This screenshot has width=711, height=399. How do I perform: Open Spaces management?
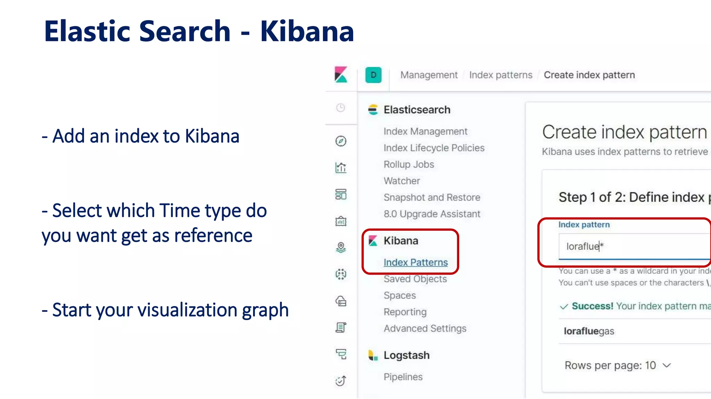pyautogui.click(x=400, y=295)
